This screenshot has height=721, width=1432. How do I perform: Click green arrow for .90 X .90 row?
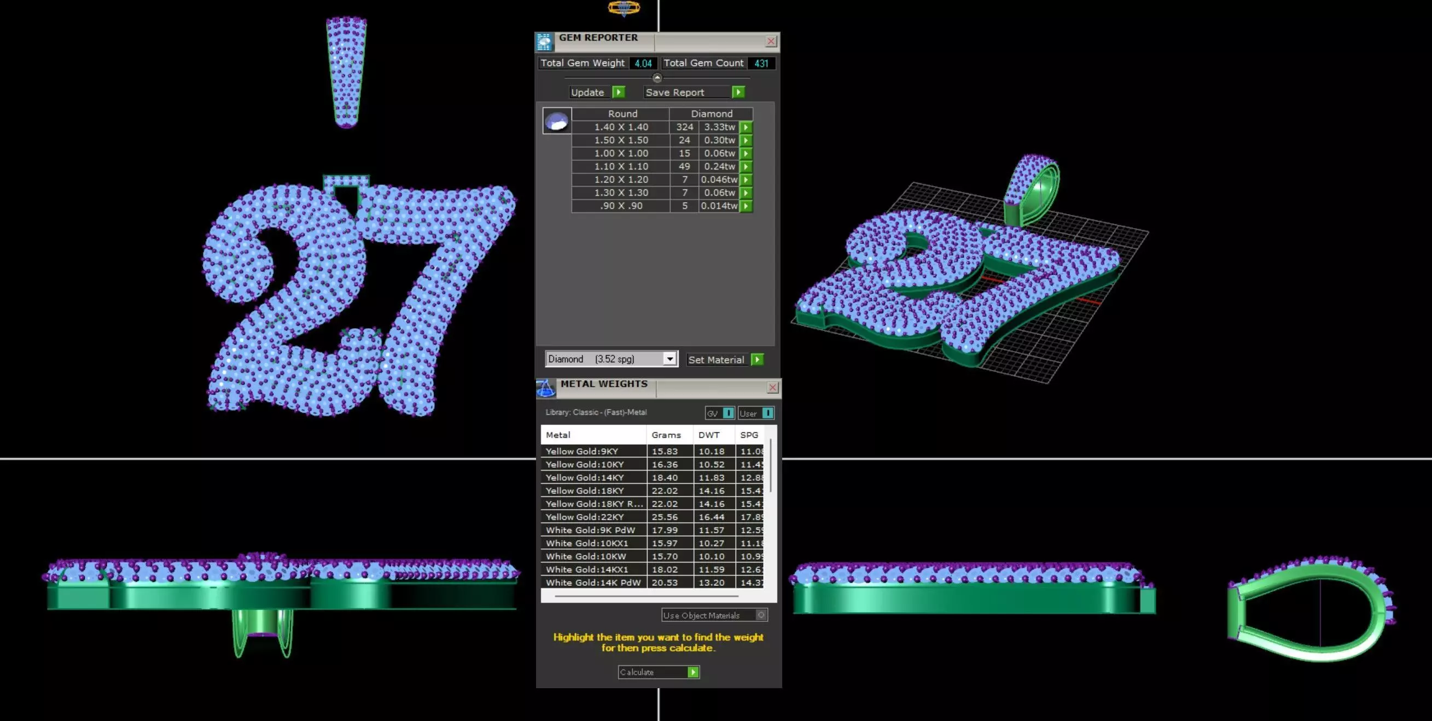(746, 206)
